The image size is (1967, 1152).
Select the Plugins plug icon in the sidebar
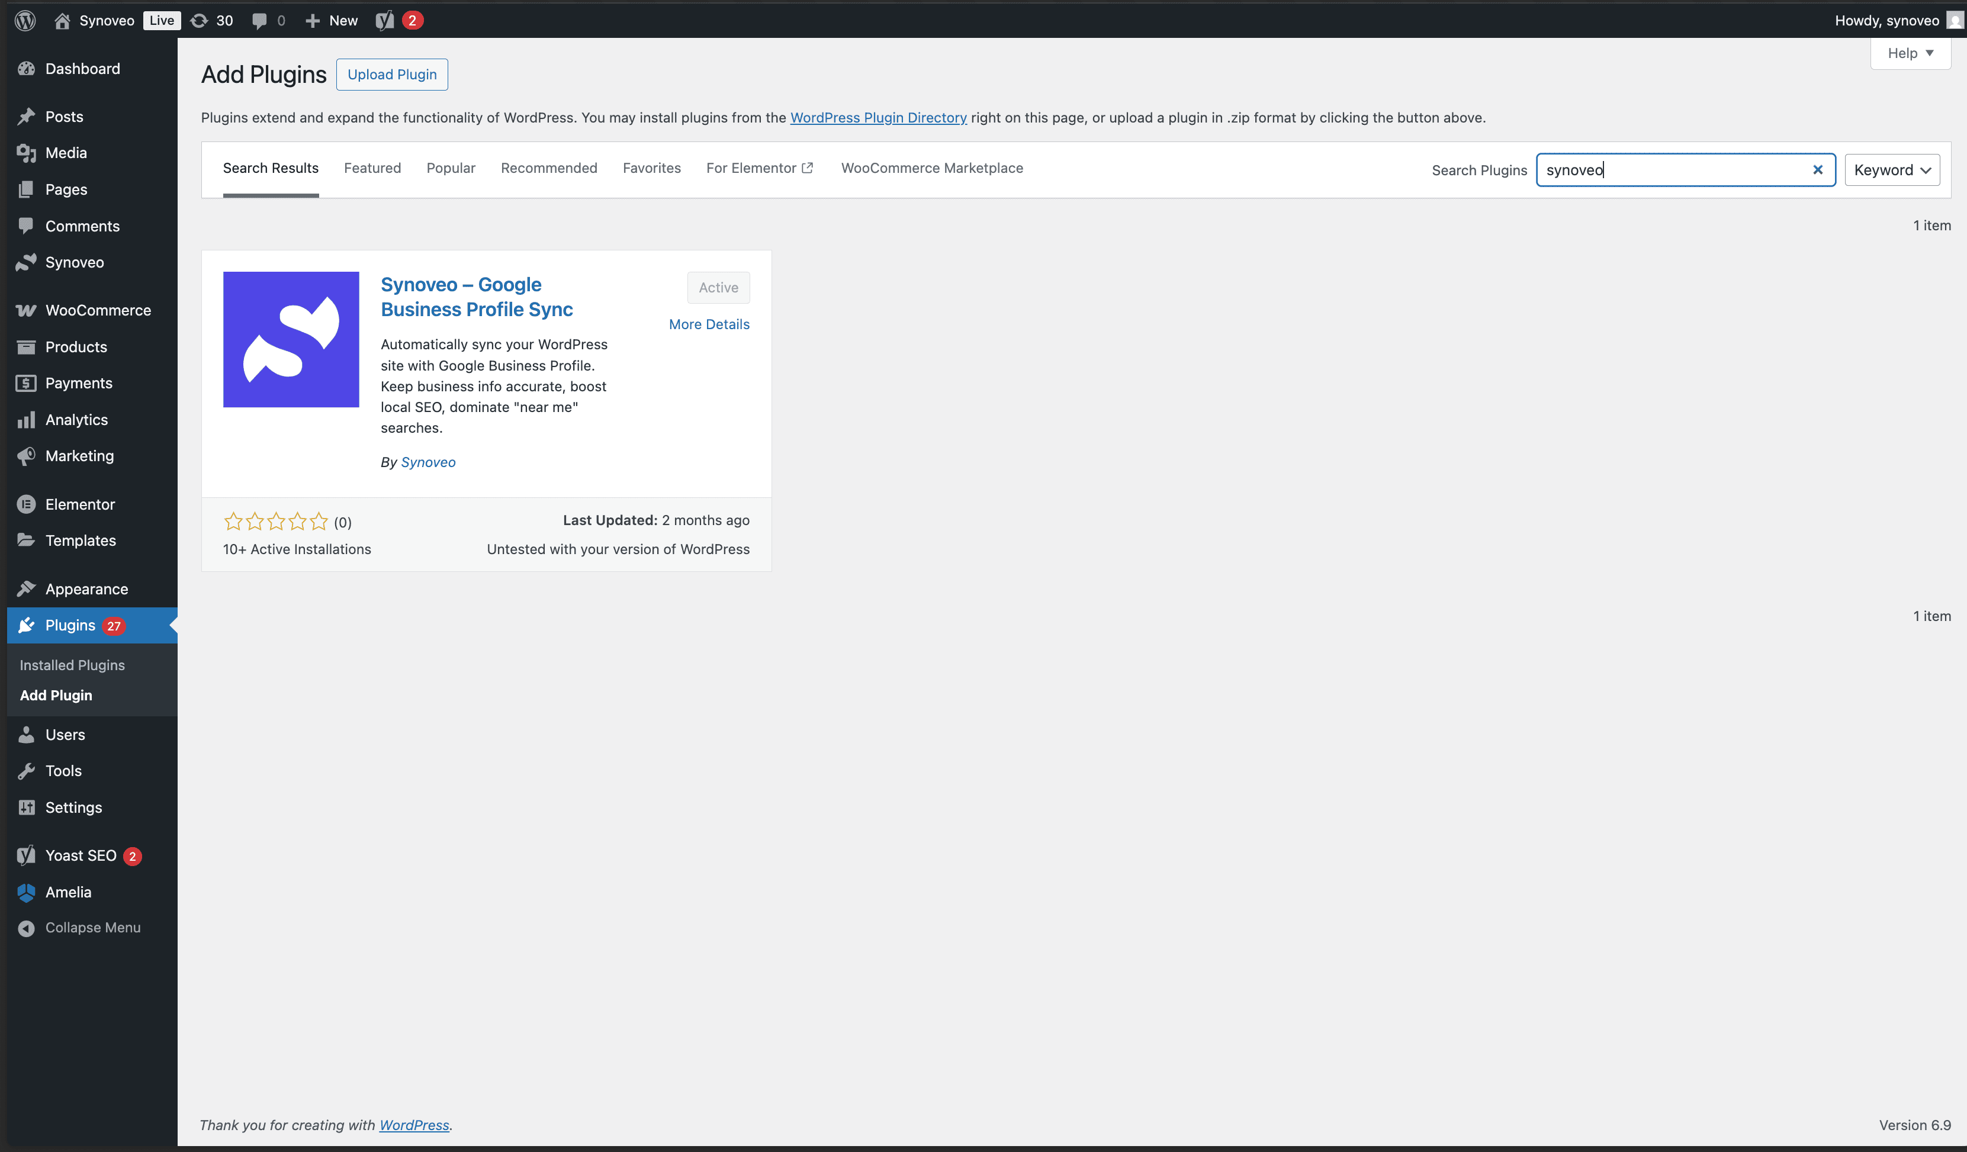(x=26, y=625)
